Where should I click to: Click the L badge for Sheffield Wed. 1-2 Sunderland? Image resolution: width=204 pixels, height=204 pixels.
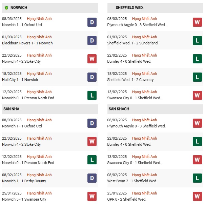pyautogui.click(x=197, y=40)
